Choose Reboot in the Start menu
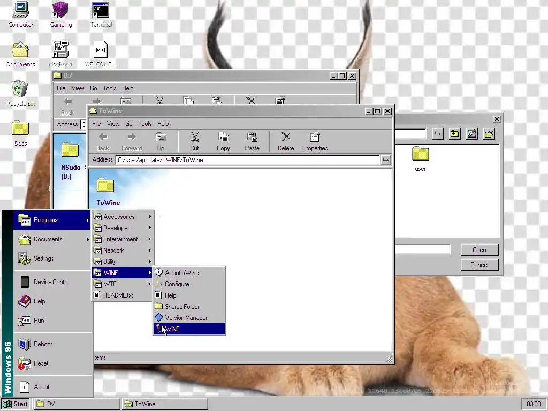 point(52,344)
